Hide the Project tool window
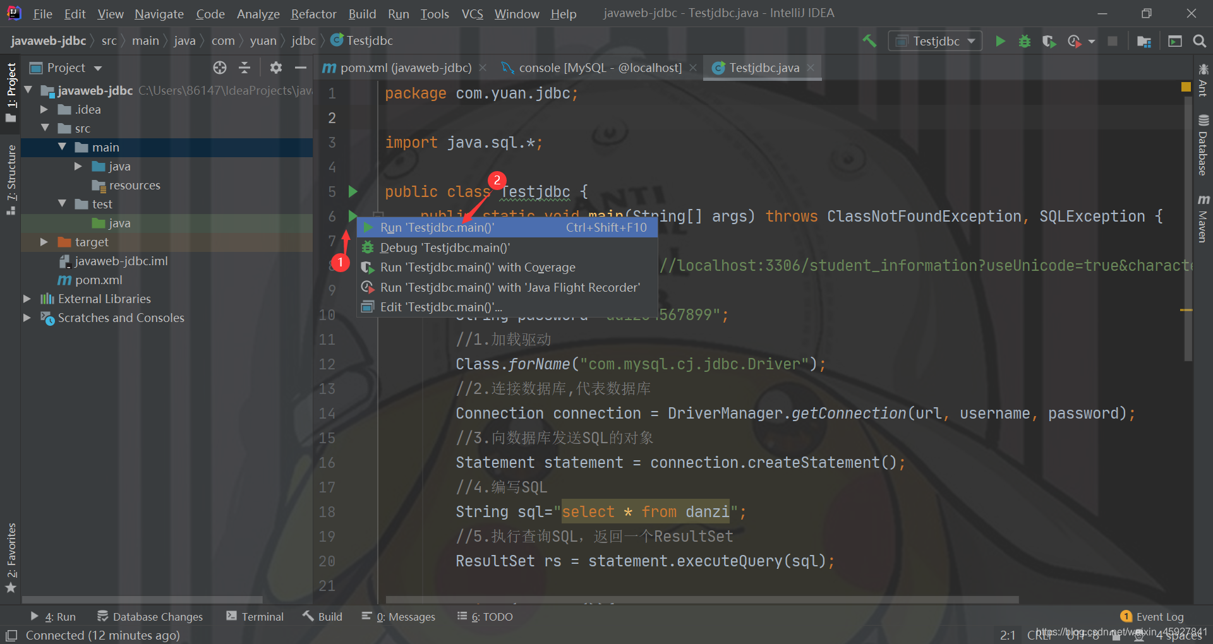 (x=301, y=68)
